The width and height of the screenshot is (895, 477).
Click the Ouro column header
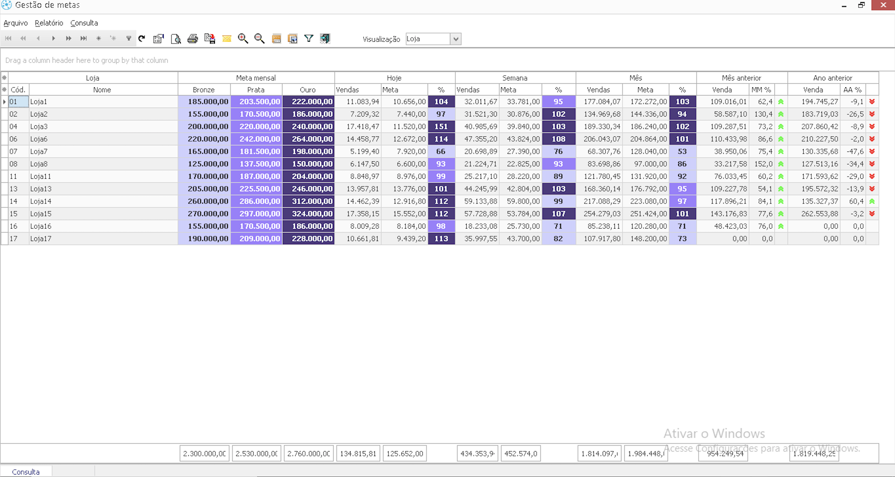(308, 90)
